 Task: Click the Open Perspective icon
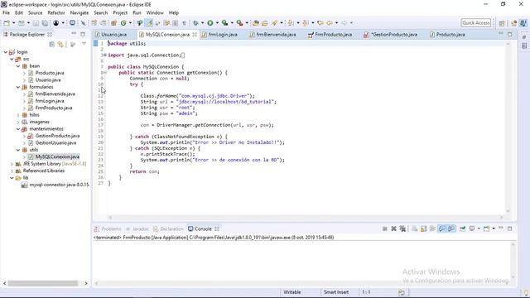click(x=502, y=23)
